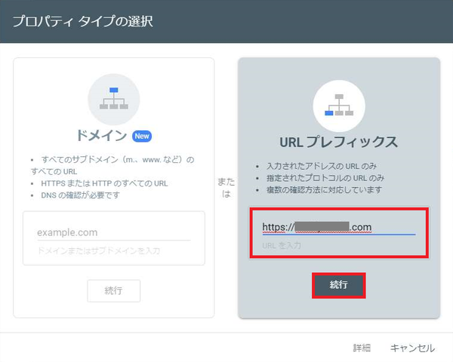The width and height of the screenshot is (453, 362).
Task: Select the ドメイン heading text
Action: 102,136
